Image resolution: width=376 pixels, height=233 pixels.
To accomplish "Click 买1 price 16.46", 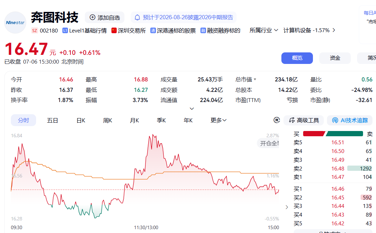I will point(338,189).
